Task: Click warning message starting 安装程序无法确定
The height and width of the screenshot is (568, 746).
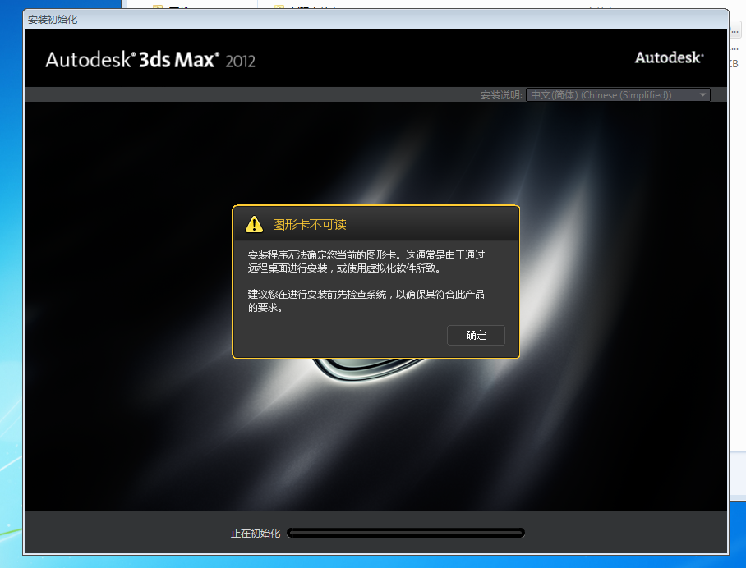Action: (366, 261)
